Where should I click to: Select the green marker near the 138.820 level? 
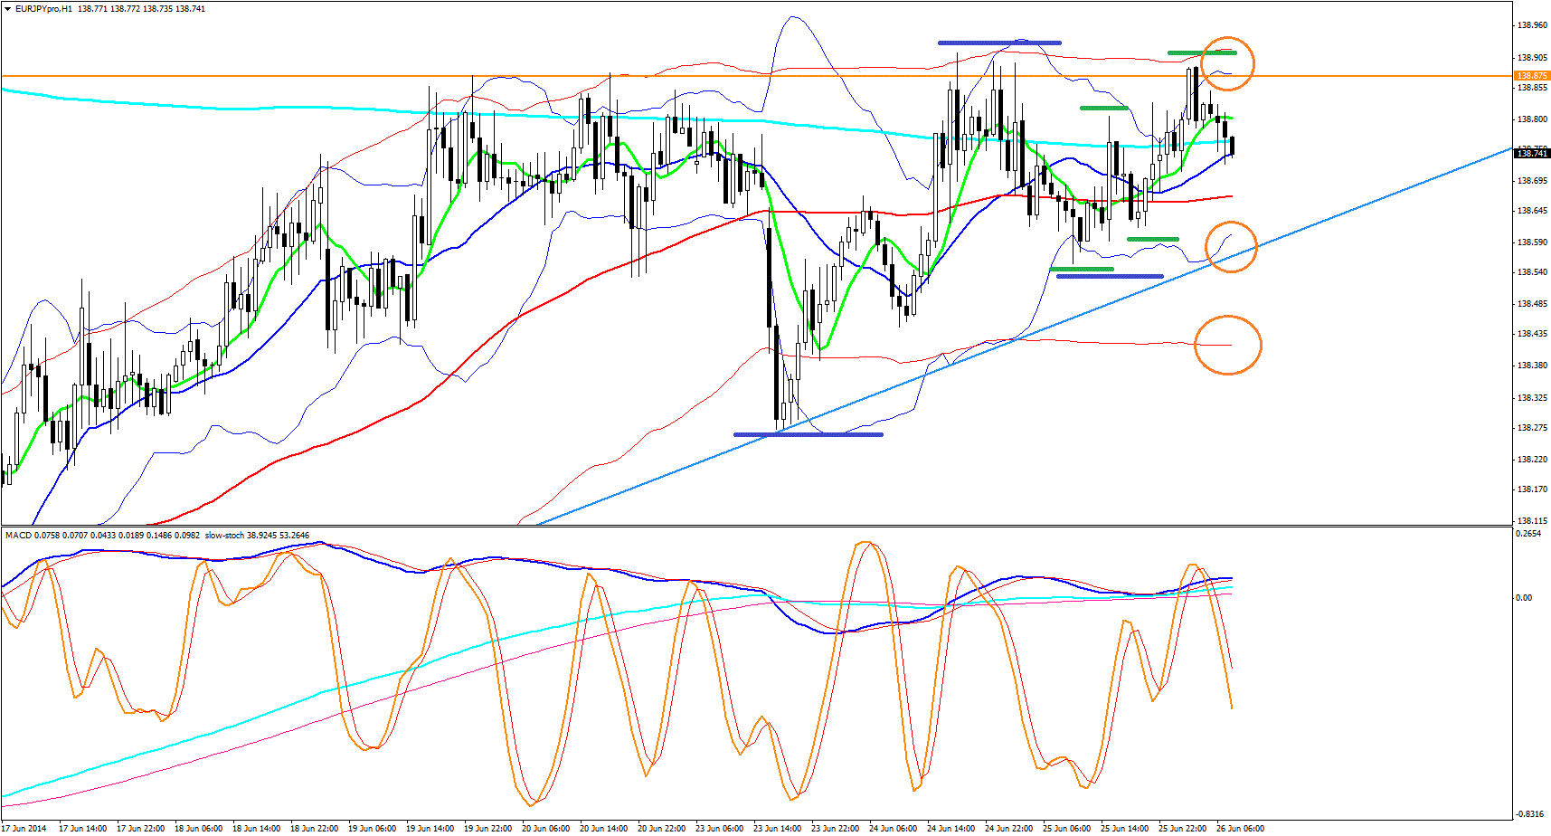[x=1103, y=109]
